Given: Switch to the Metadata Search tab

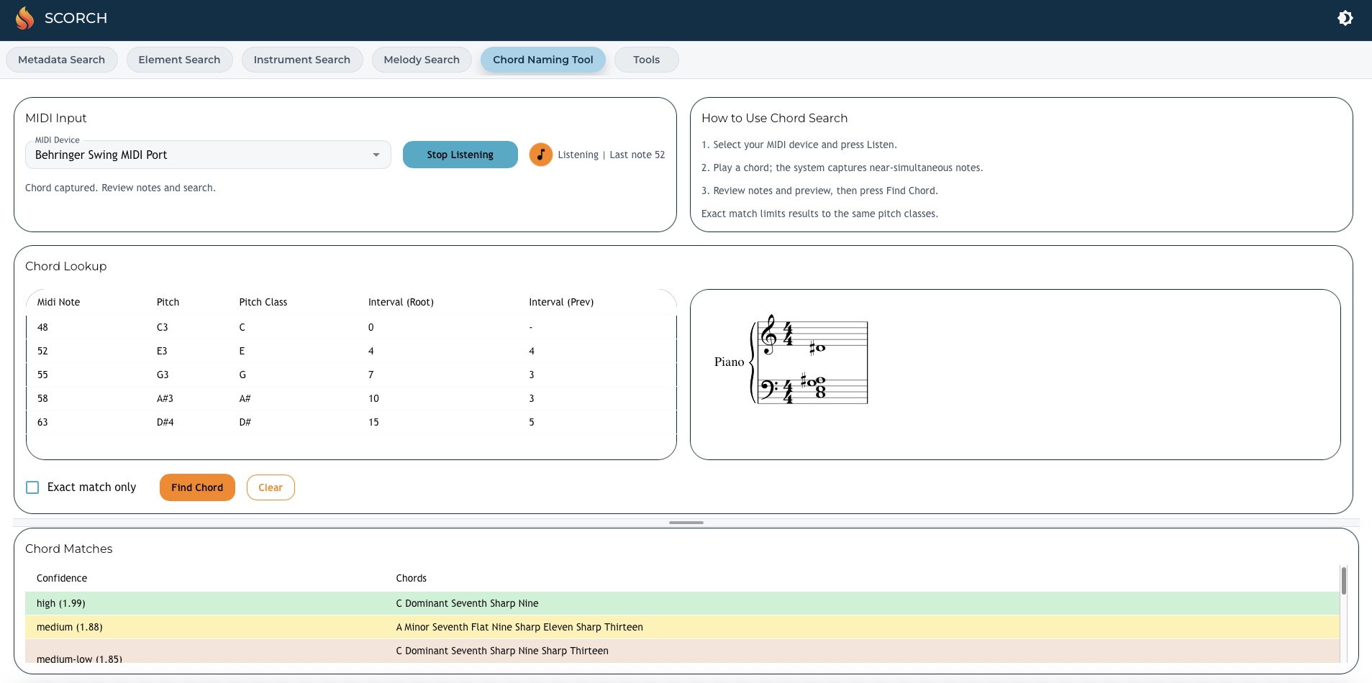Looking at the screenshot, I should tap(62, 59).
